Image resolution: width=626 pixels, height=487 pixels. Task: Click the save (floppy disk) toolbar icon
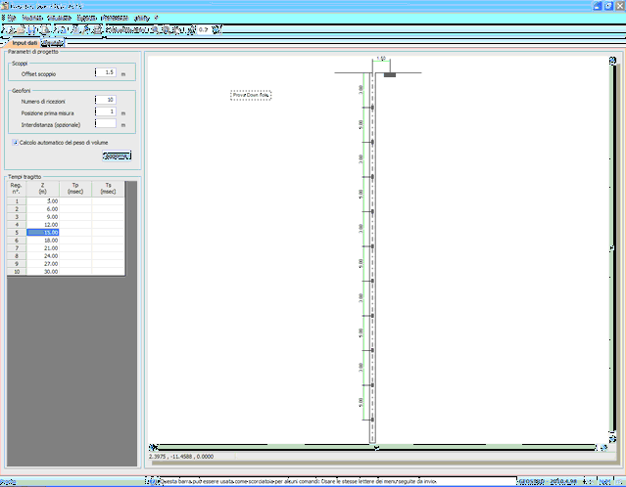[31, 30]
